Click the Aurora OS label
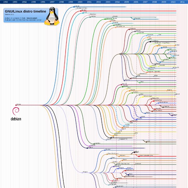Viewport: 188px width, 188px height. click(176, 67)
